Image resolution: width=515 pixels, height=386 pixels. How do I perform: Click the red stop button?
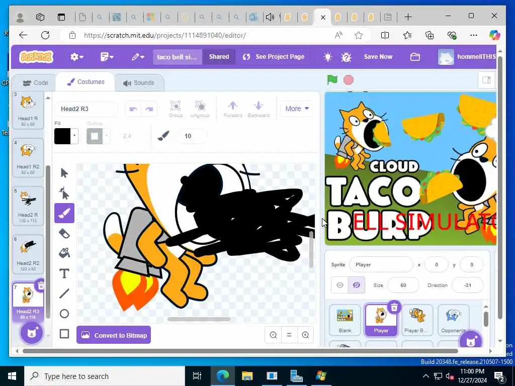(x=348, y=80)
